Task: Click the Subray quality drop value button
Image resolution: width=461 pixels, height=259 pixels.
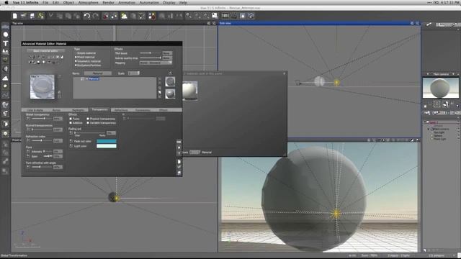Action: click(x=167, y=58)
